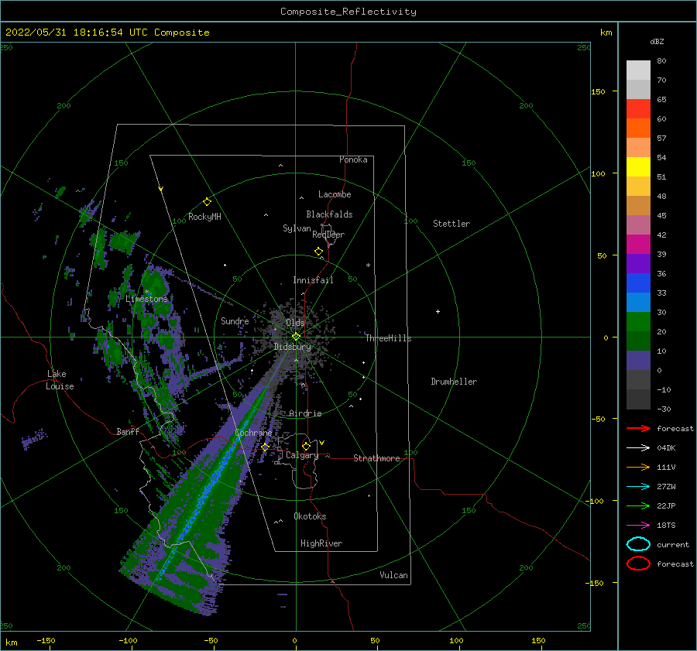Viewport: 697px width, 651px height.
Task: Click the Sundre town label
Action: (x=235, y=320)
